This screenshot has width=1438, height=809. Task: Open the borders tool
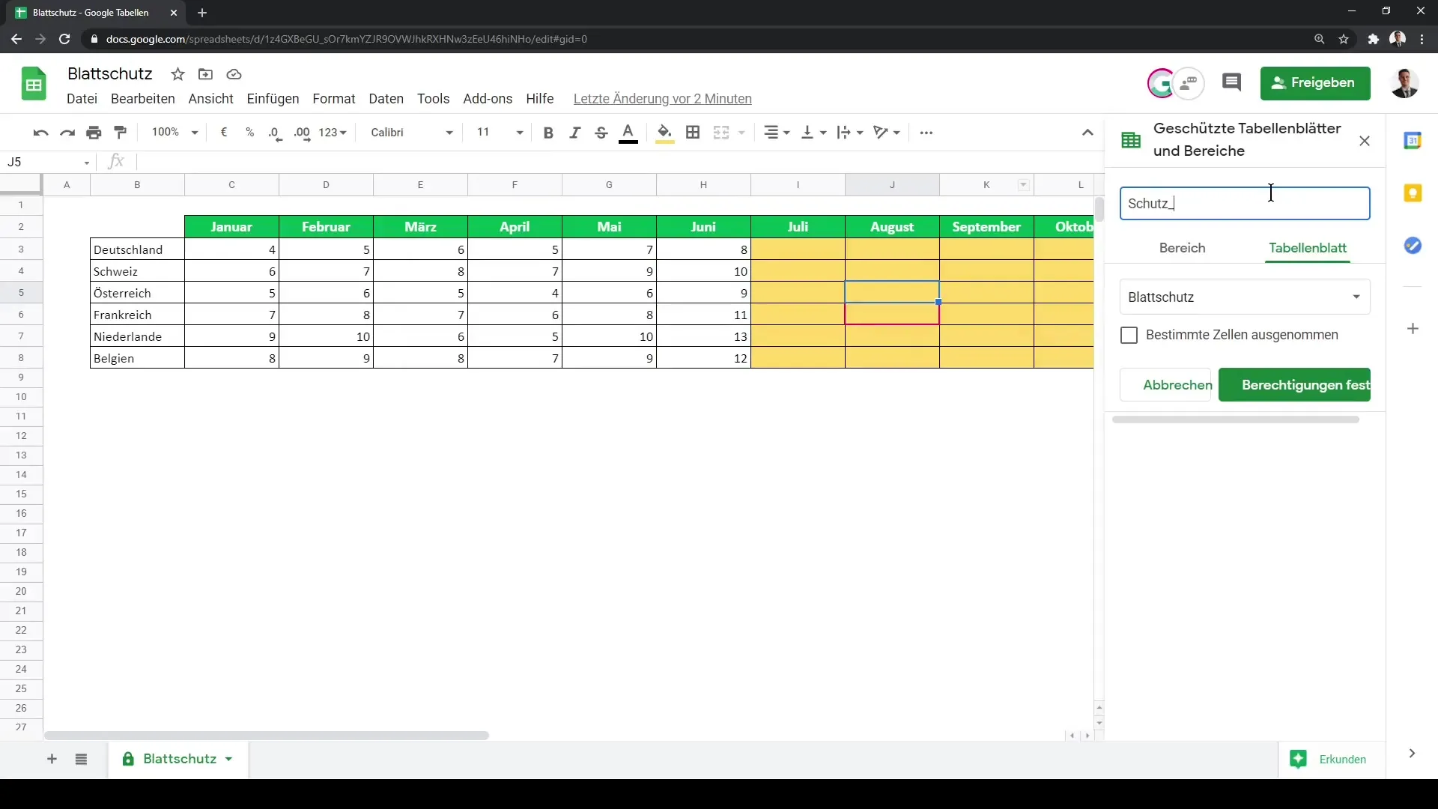693,133
